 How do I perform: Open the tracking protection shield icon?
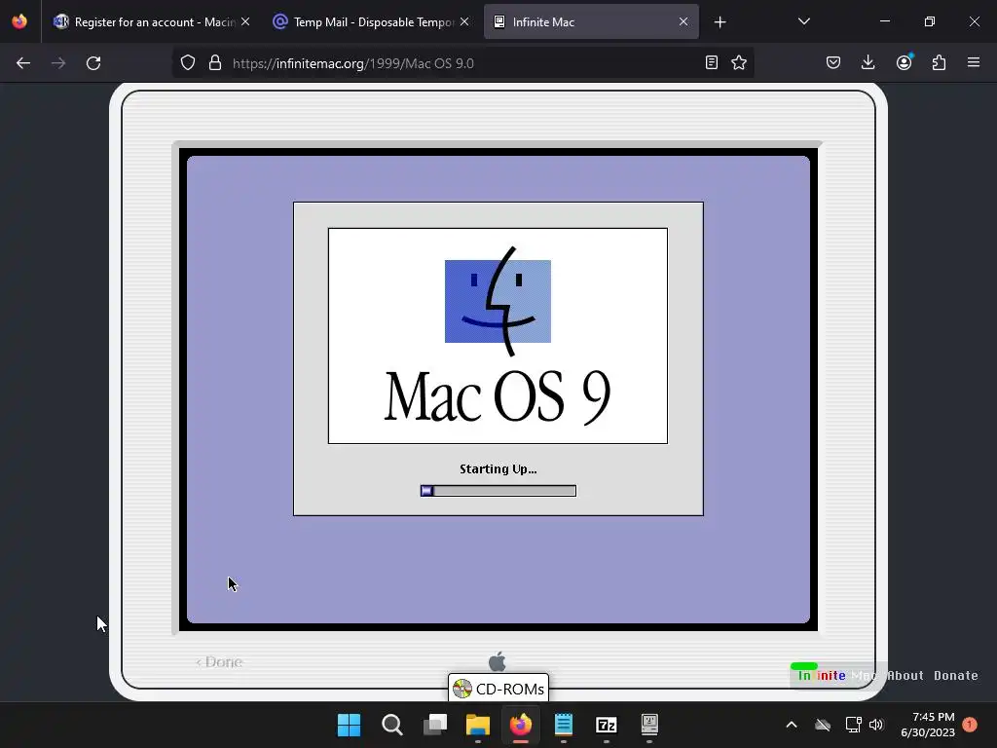[x=188, y=62]
